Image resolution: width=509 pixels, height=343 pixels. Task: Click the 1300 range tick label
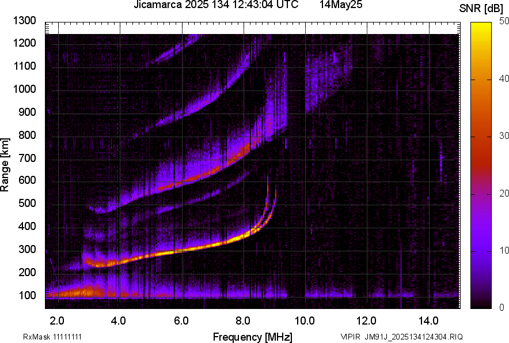coord(24,21)
